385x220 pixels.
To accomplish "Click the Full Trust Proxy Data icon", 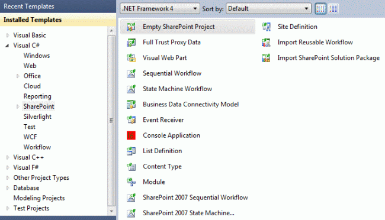I will (x=131, y=42).
